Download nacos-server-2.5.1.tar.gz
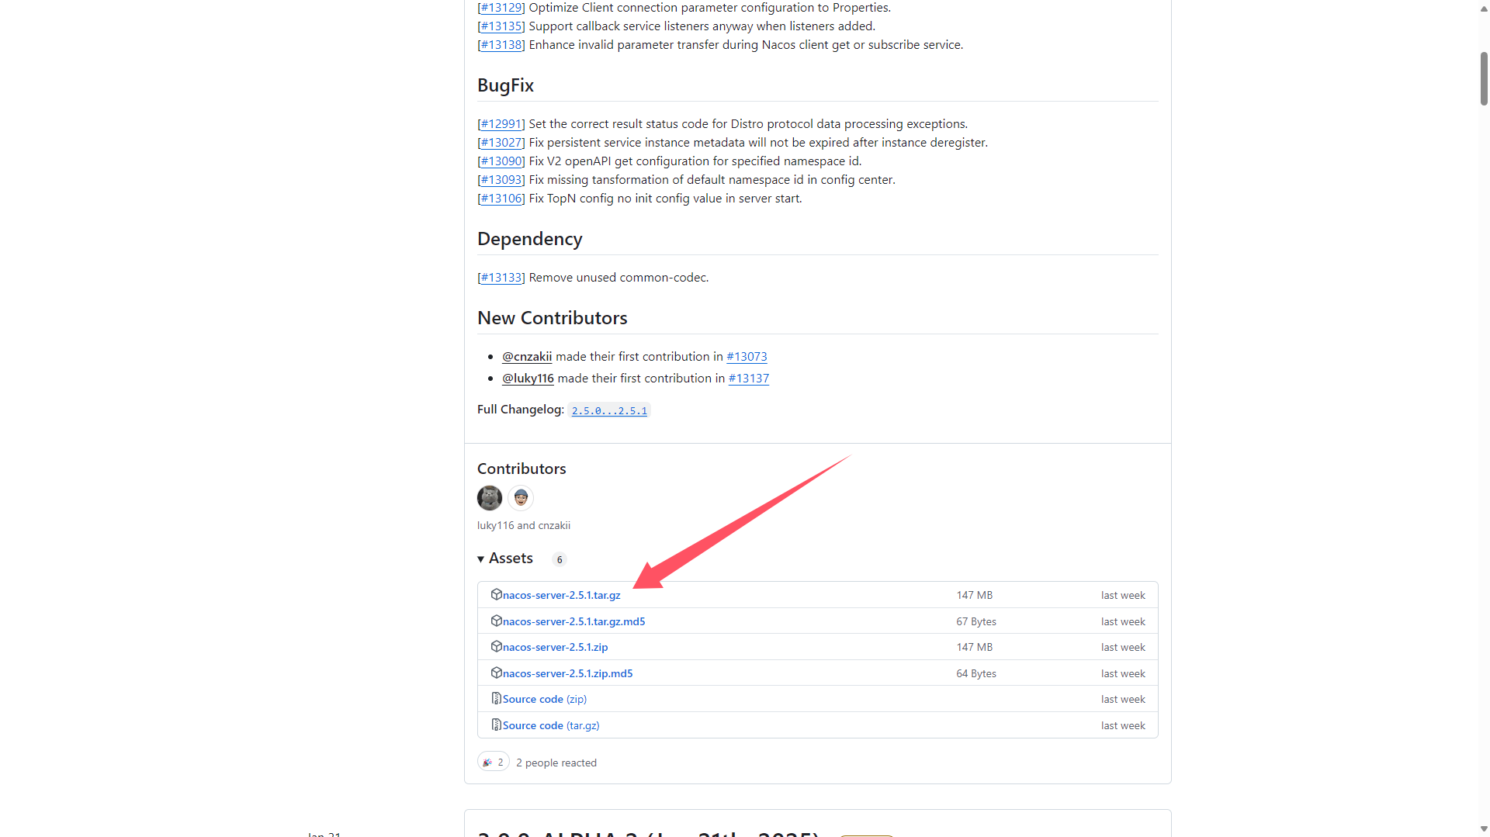Image resolution: width=1490 pixels, height=837 pixels. pos(561,595)
